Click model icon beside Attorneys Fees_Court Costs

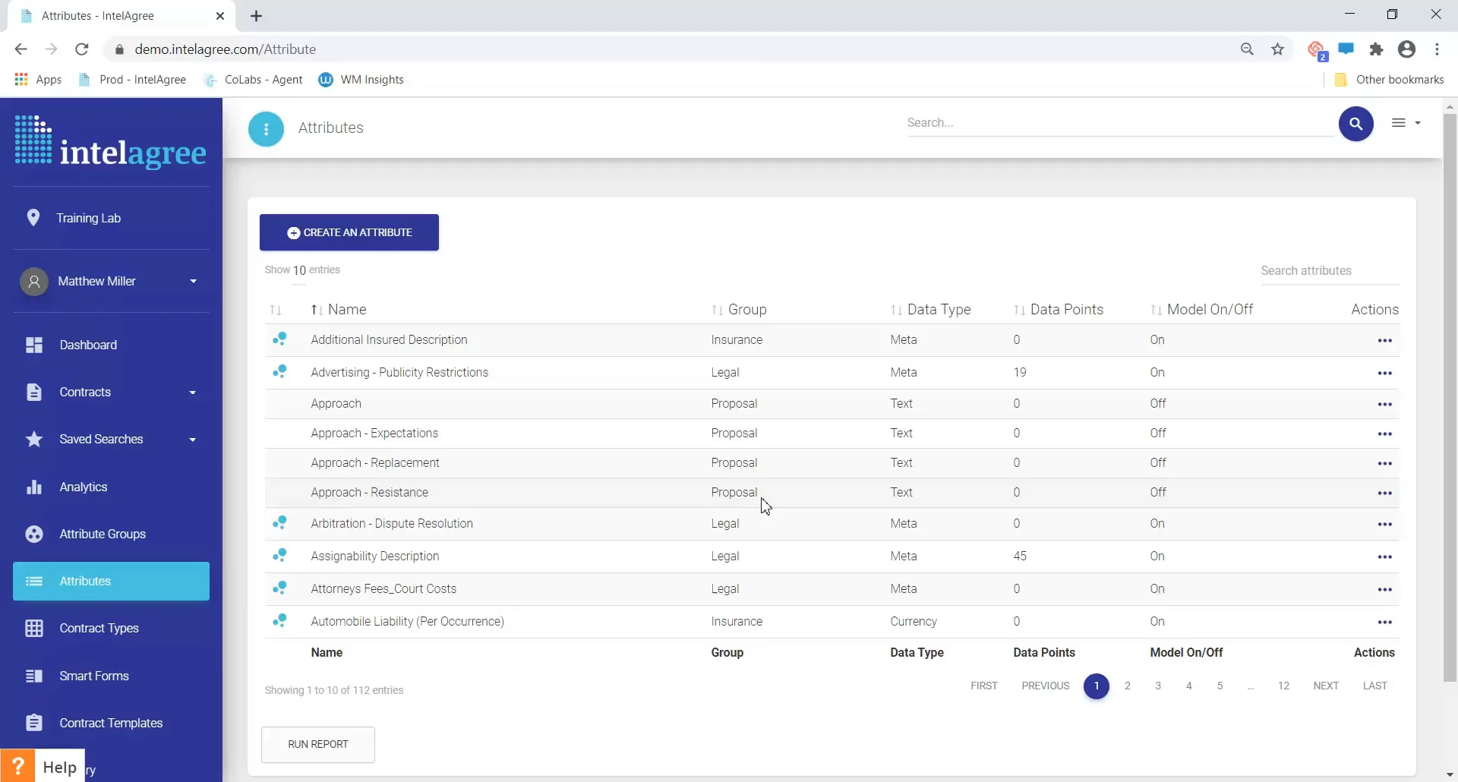click(x=279, y=588)
